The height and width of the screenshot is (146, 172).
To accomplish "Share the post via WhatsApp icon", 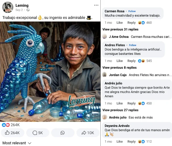I will [x=63, y=133].
